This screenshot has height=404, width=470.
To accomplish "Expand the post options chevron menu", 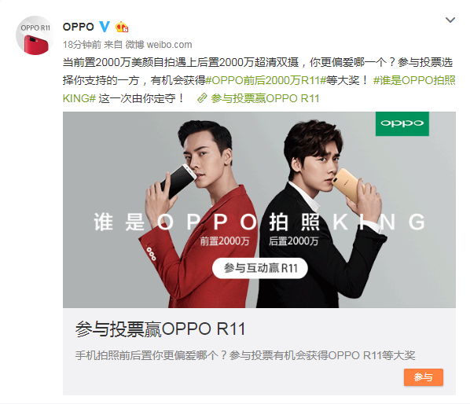I will (450, 20).
